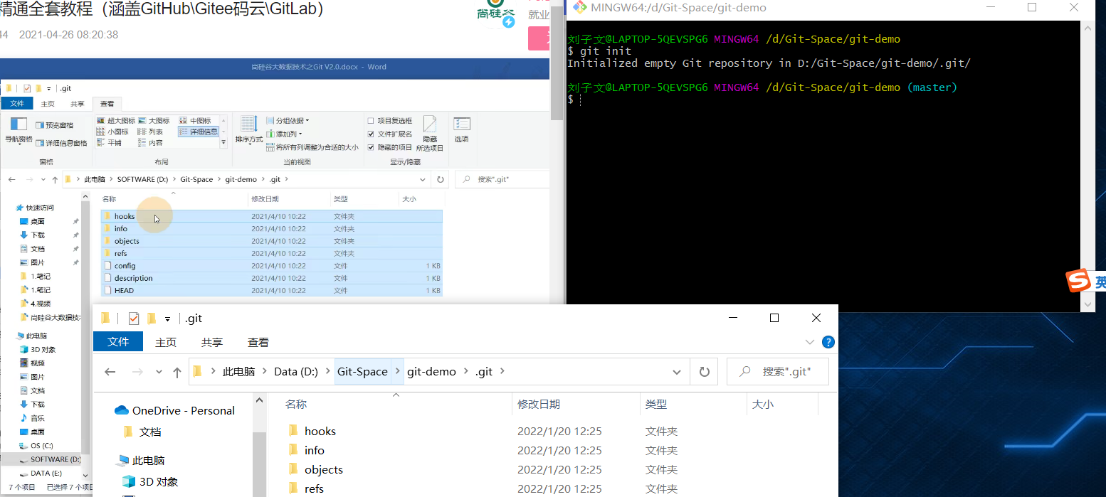Select OS (C:) drive in background navigation pane
This screenshot has width=1106, height=497.
click(37, 445)
